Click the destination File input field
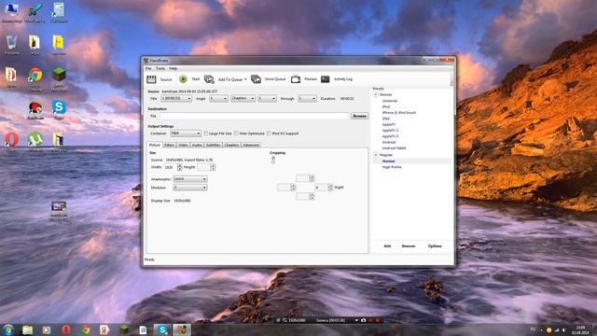Image resolution: width=597 pixels, height=336 pixels. click(x=255, y=116)
